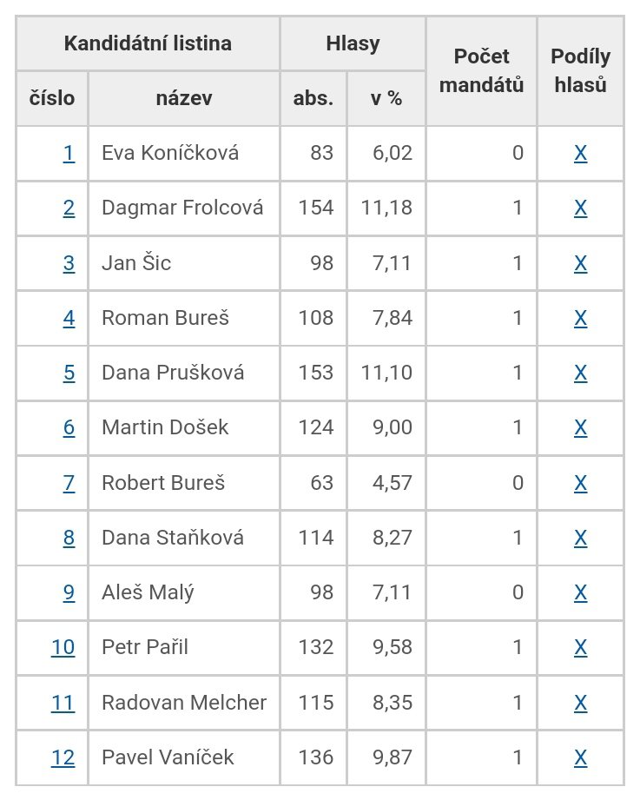Open vote share X for Roman Bureš

[x=581, y=318]
